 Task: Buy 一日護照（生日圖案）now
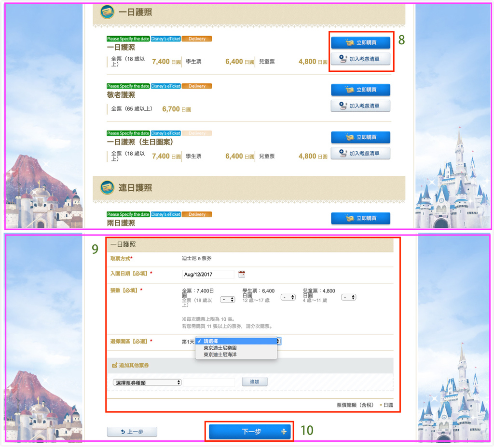(x=360, y=137)
